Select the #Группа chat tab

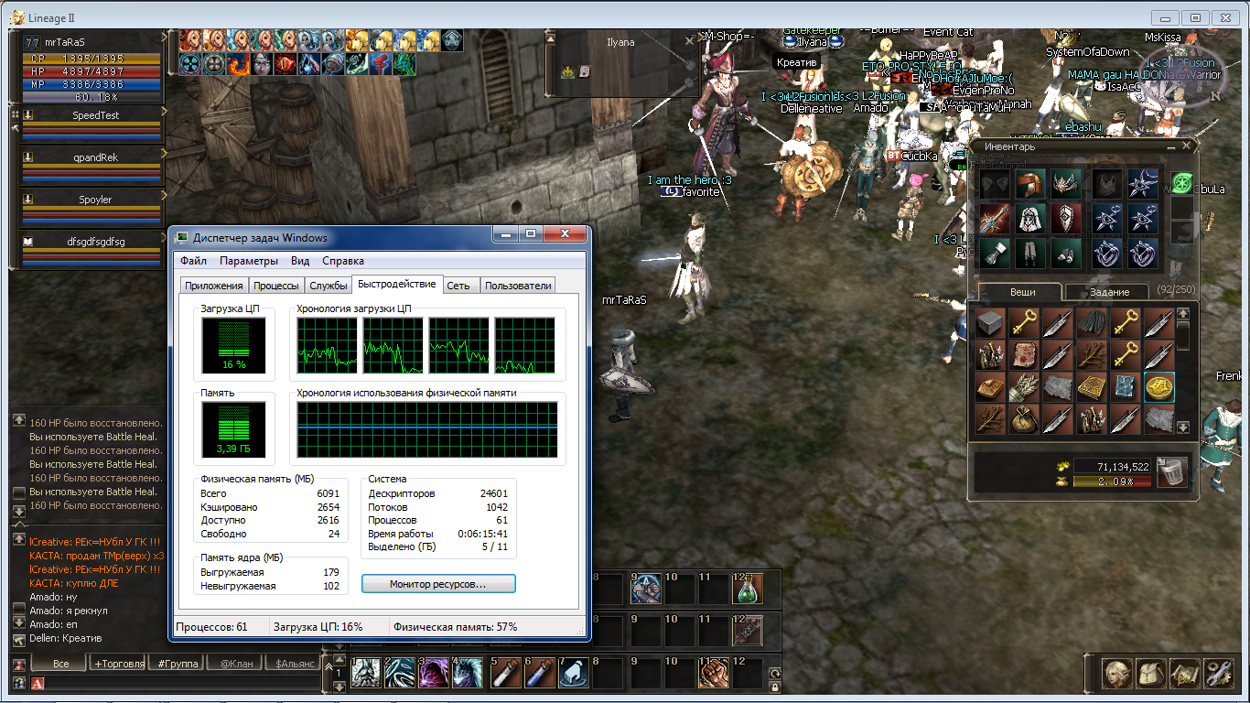(178, 664)
